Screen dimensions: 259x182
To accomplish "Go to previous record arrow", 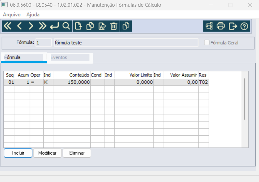I will [x=19, y=26].
